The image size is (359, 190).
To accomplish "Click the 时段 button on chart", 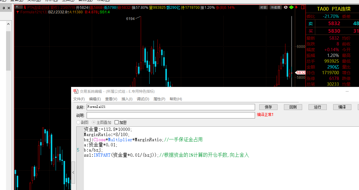I will point(264,7).
